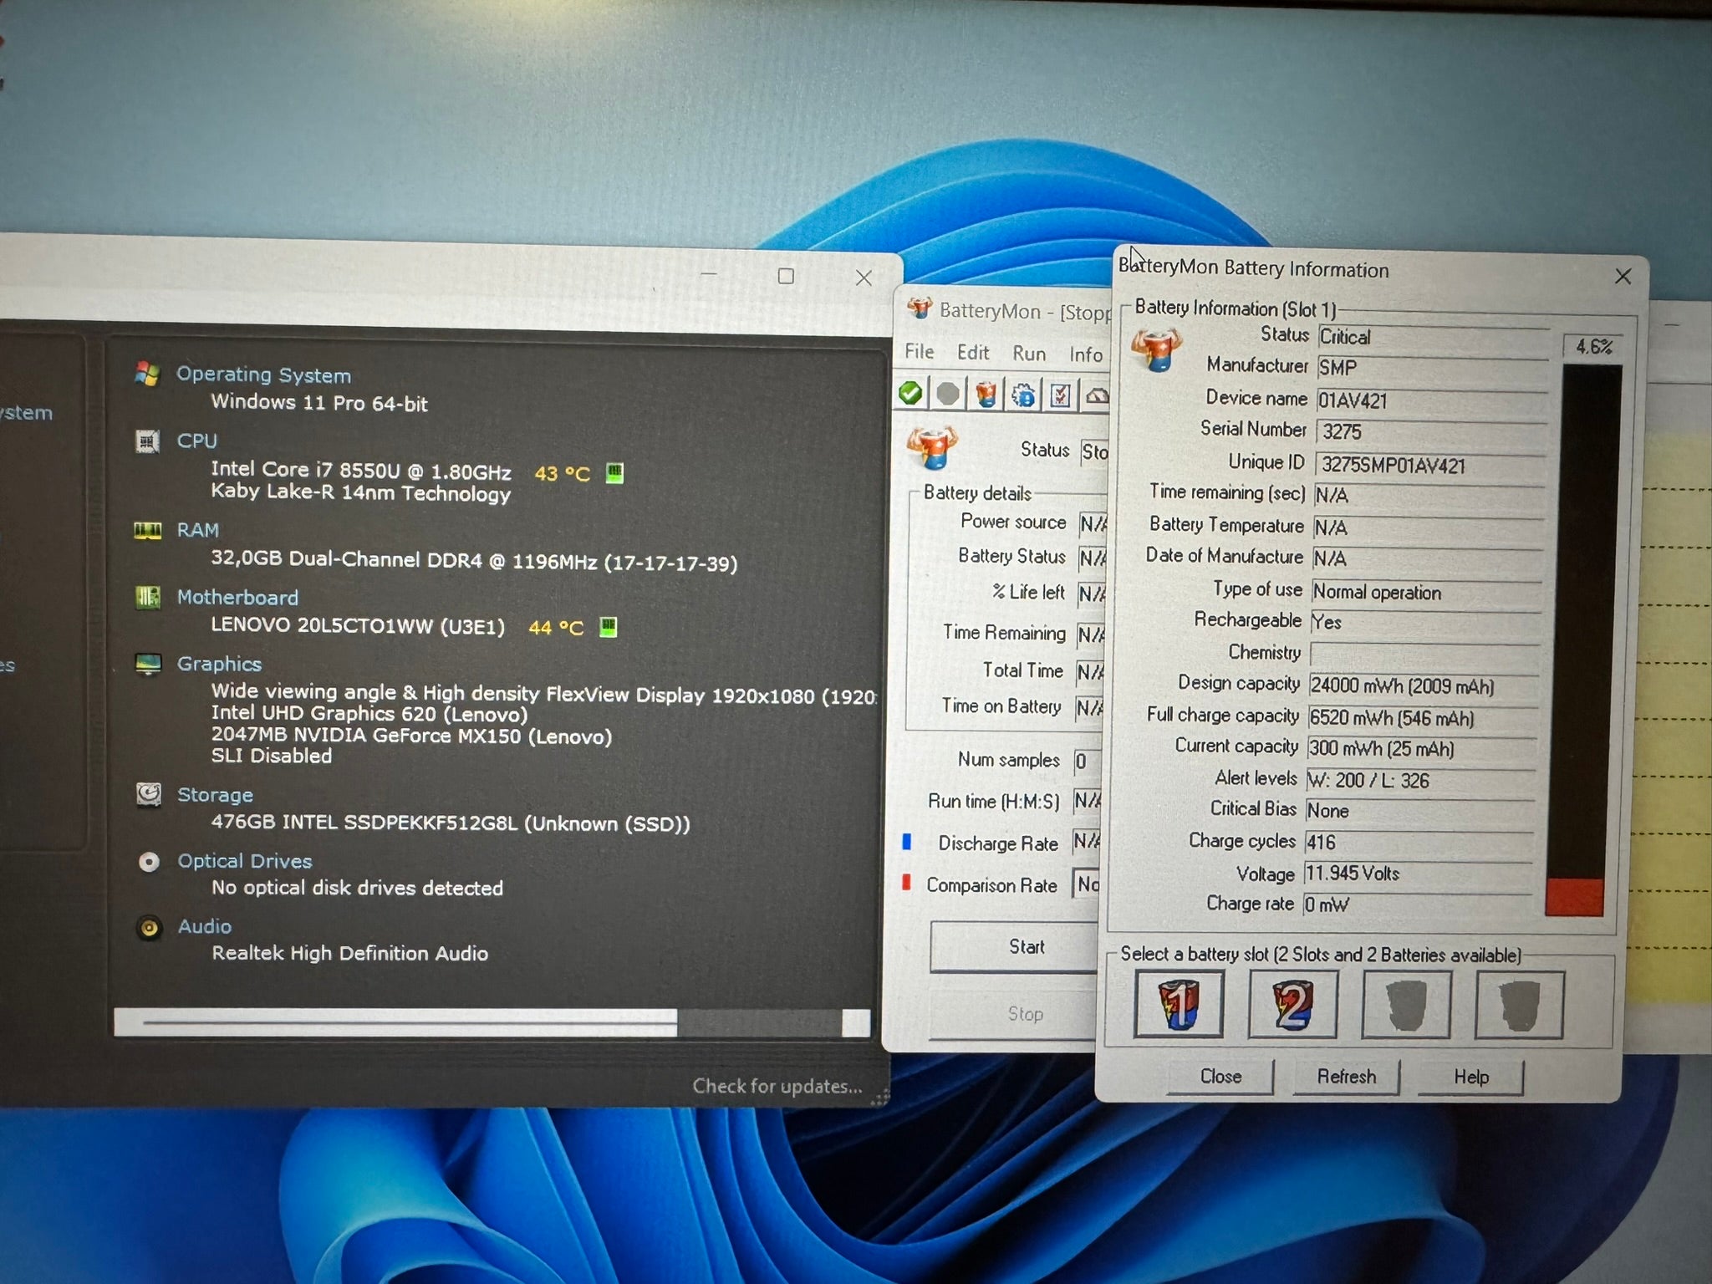Click the green checkmark start icon in BatteryMon toolbar
The height and width of the screenshot is (1284, 1712).
tap(911, 393)
